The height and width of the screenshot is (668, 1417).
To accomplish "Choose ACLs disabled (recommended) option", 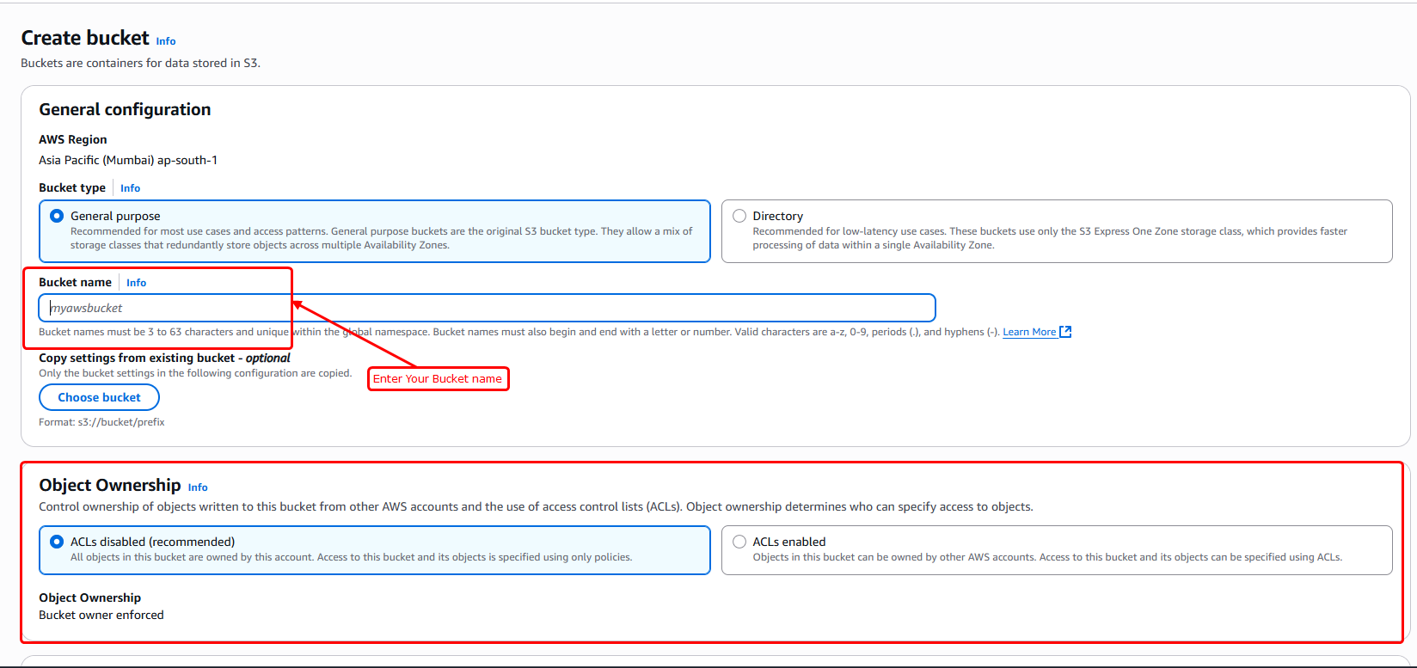I will [x=57, y=542].
